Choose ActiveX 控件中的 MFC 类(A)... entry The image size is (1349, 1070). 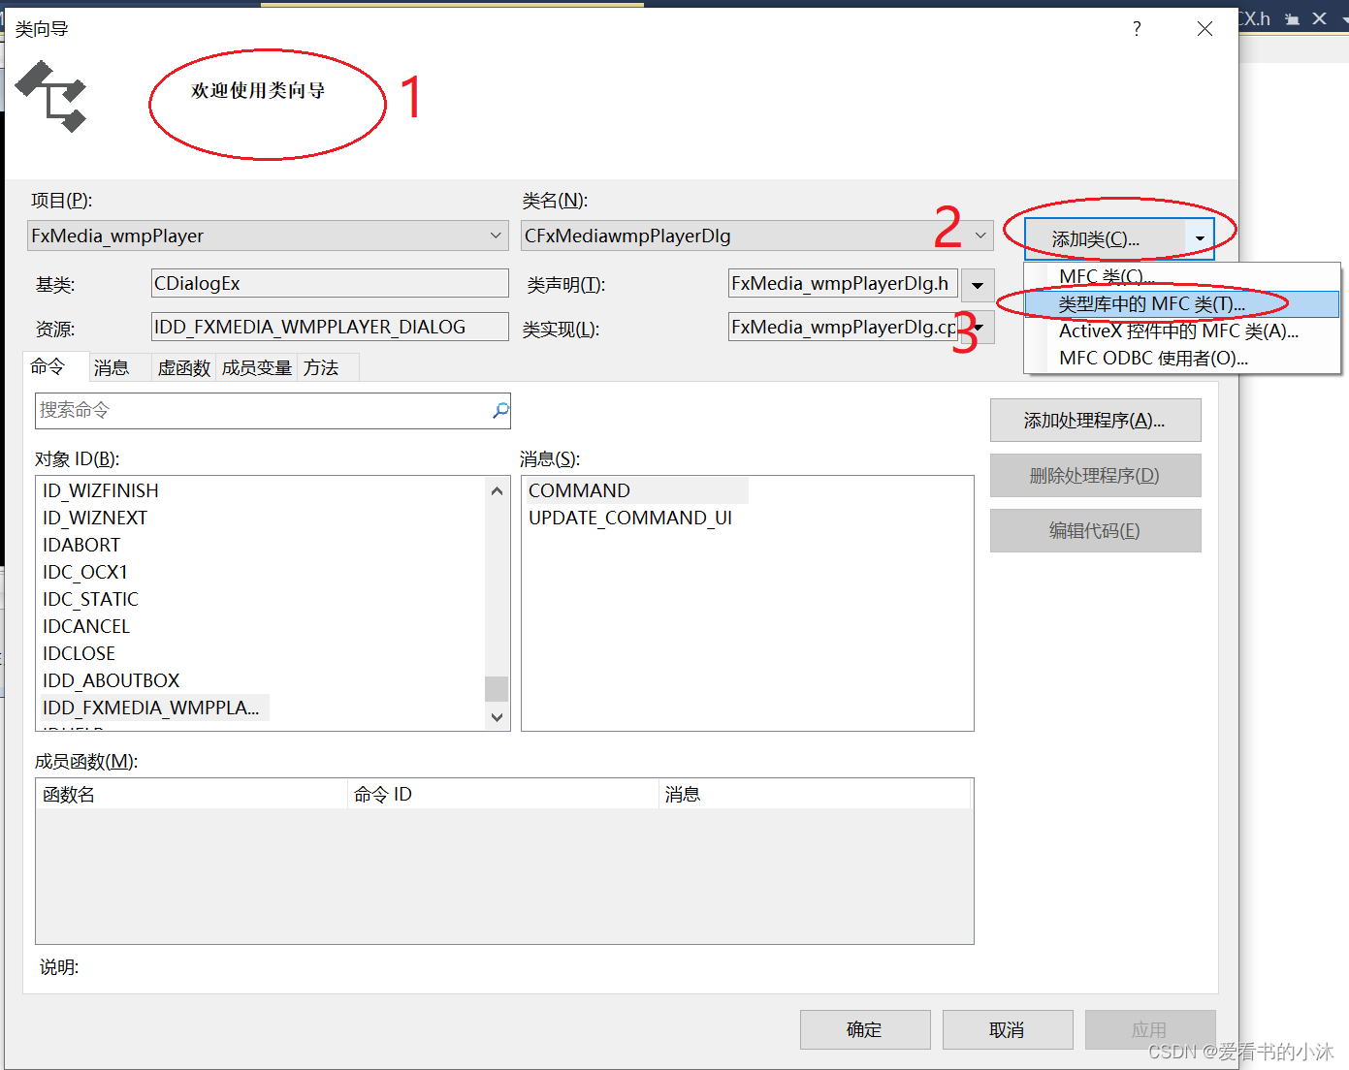pyautogui.click(x=1182, y=331)
